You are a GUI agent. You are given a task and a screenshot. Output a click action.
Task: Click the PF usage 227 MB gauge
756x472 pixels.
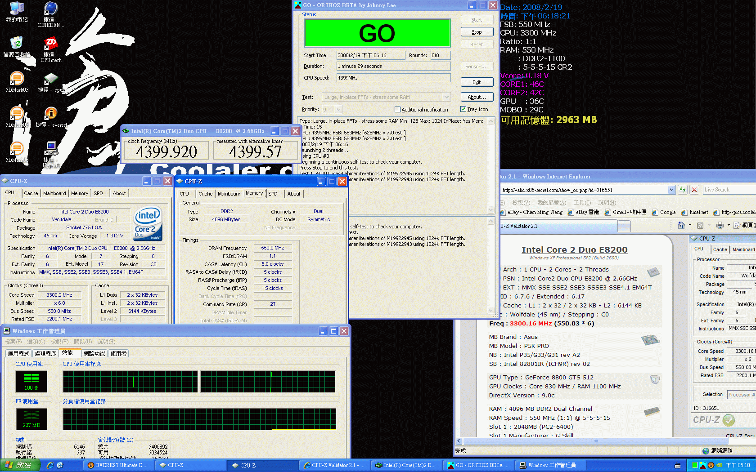(x=31, y=418)
